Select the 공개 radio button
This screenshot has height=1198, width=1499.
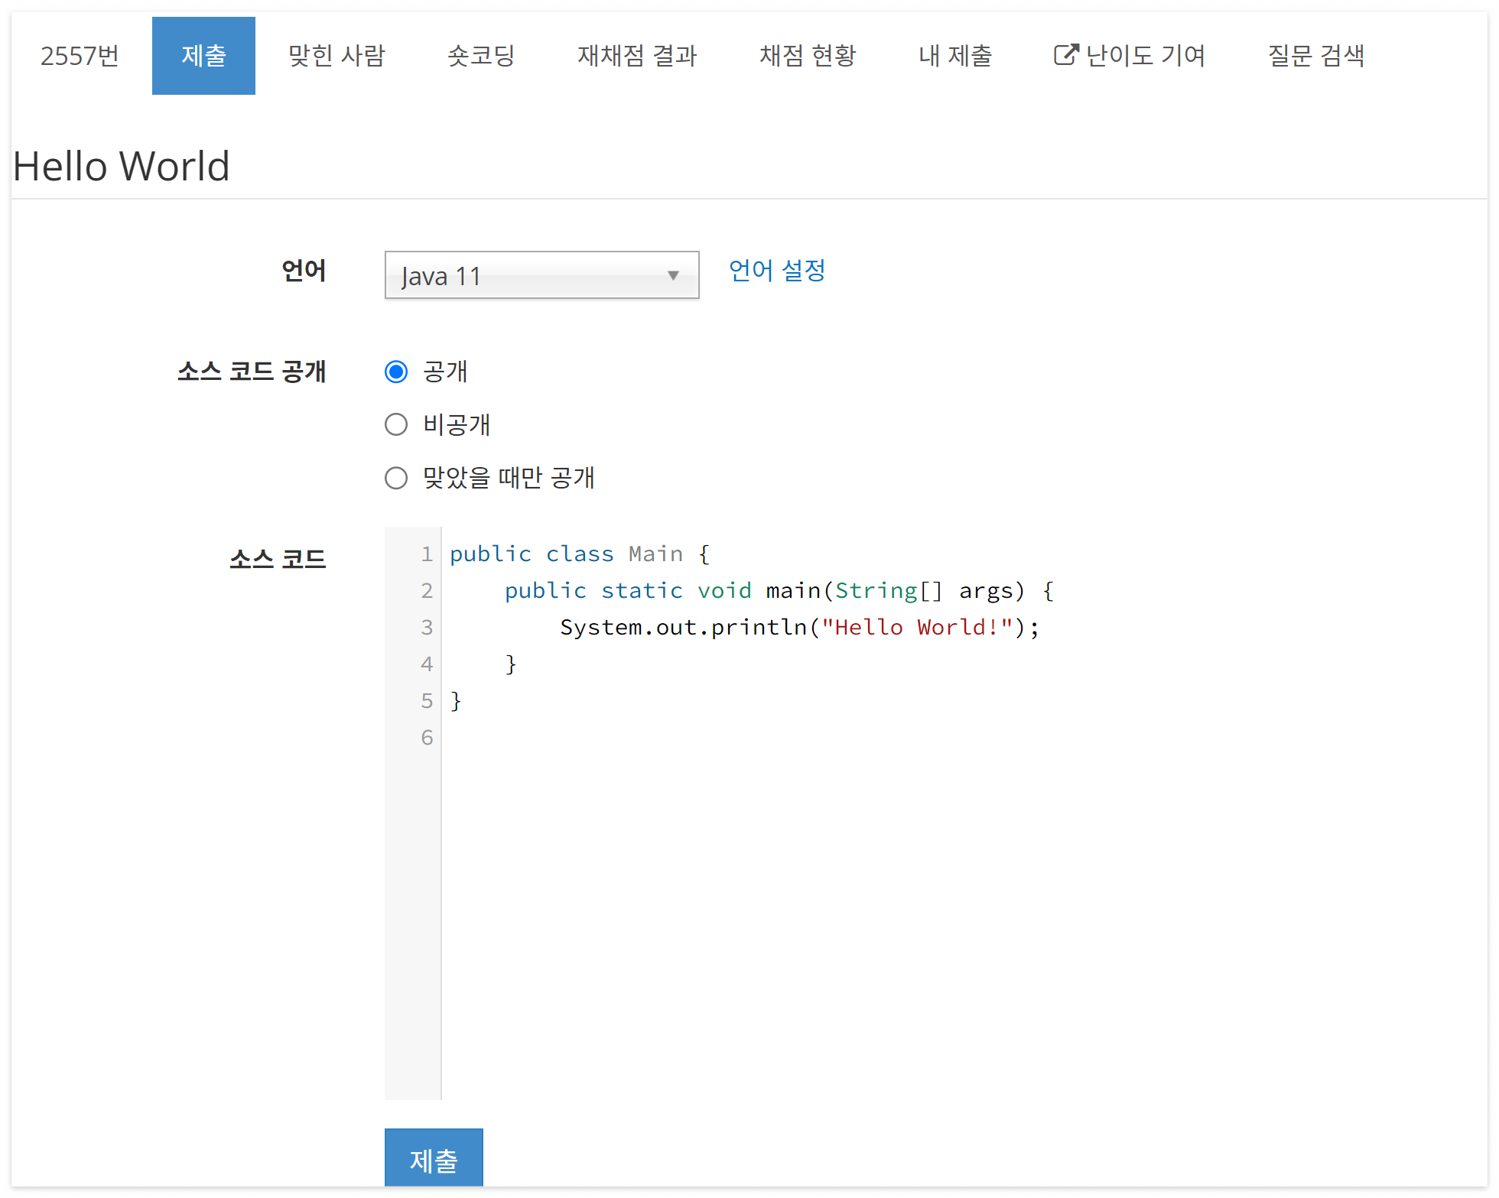pos(396,372)
